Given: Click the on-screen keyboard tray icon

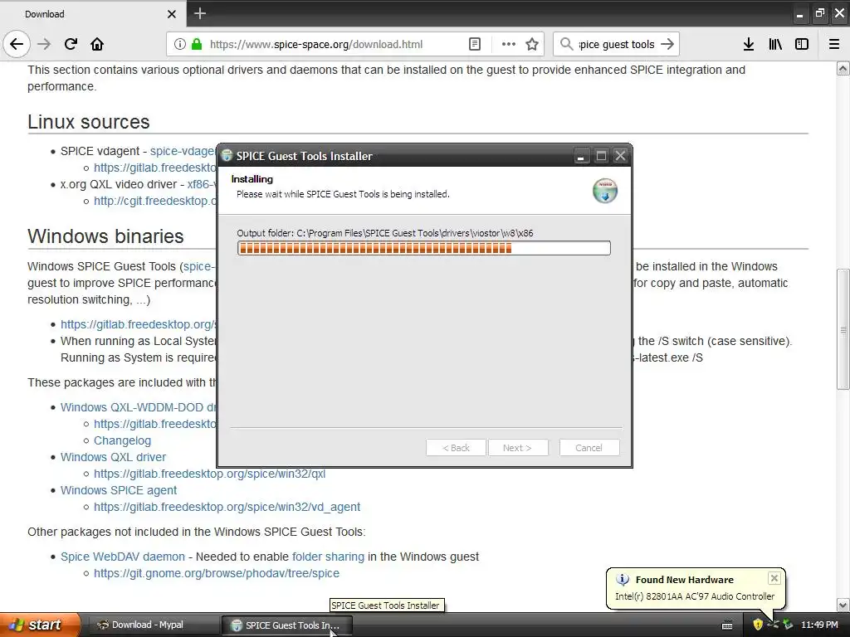Looking at the screenshot, I should (727, 625).
